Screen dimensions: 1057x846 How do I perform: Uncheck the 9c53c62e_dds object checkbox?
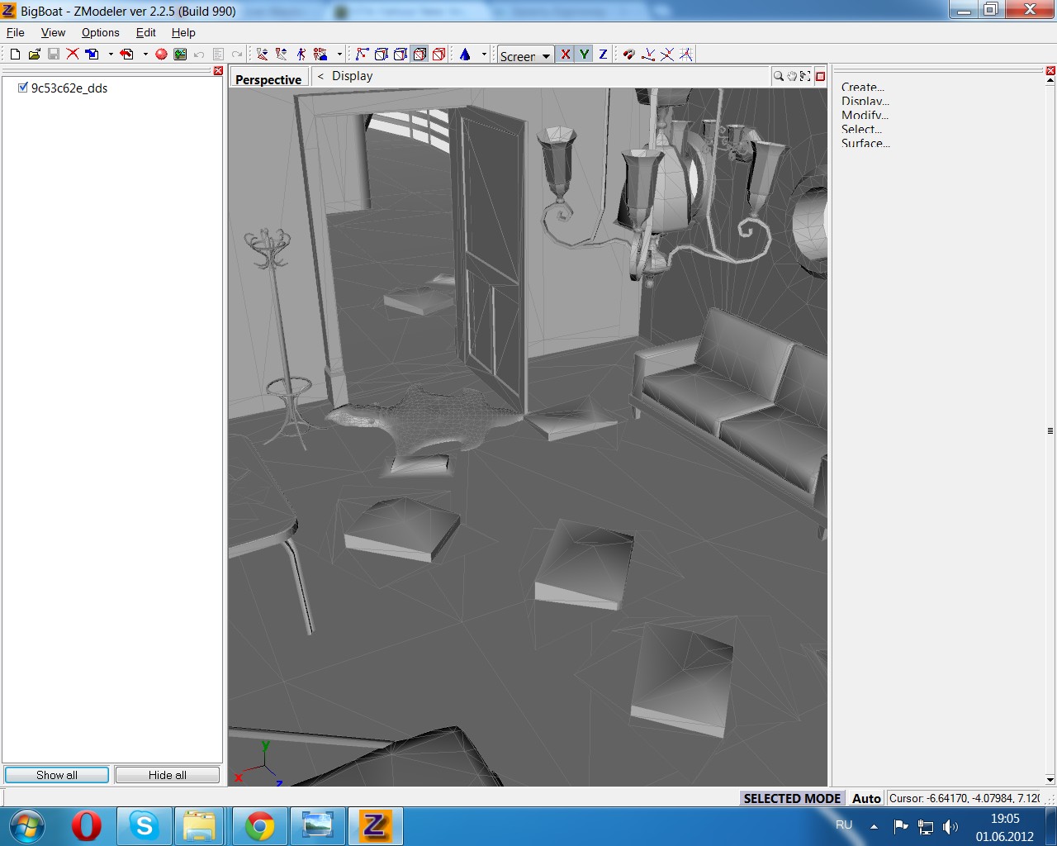coord(23,88)
